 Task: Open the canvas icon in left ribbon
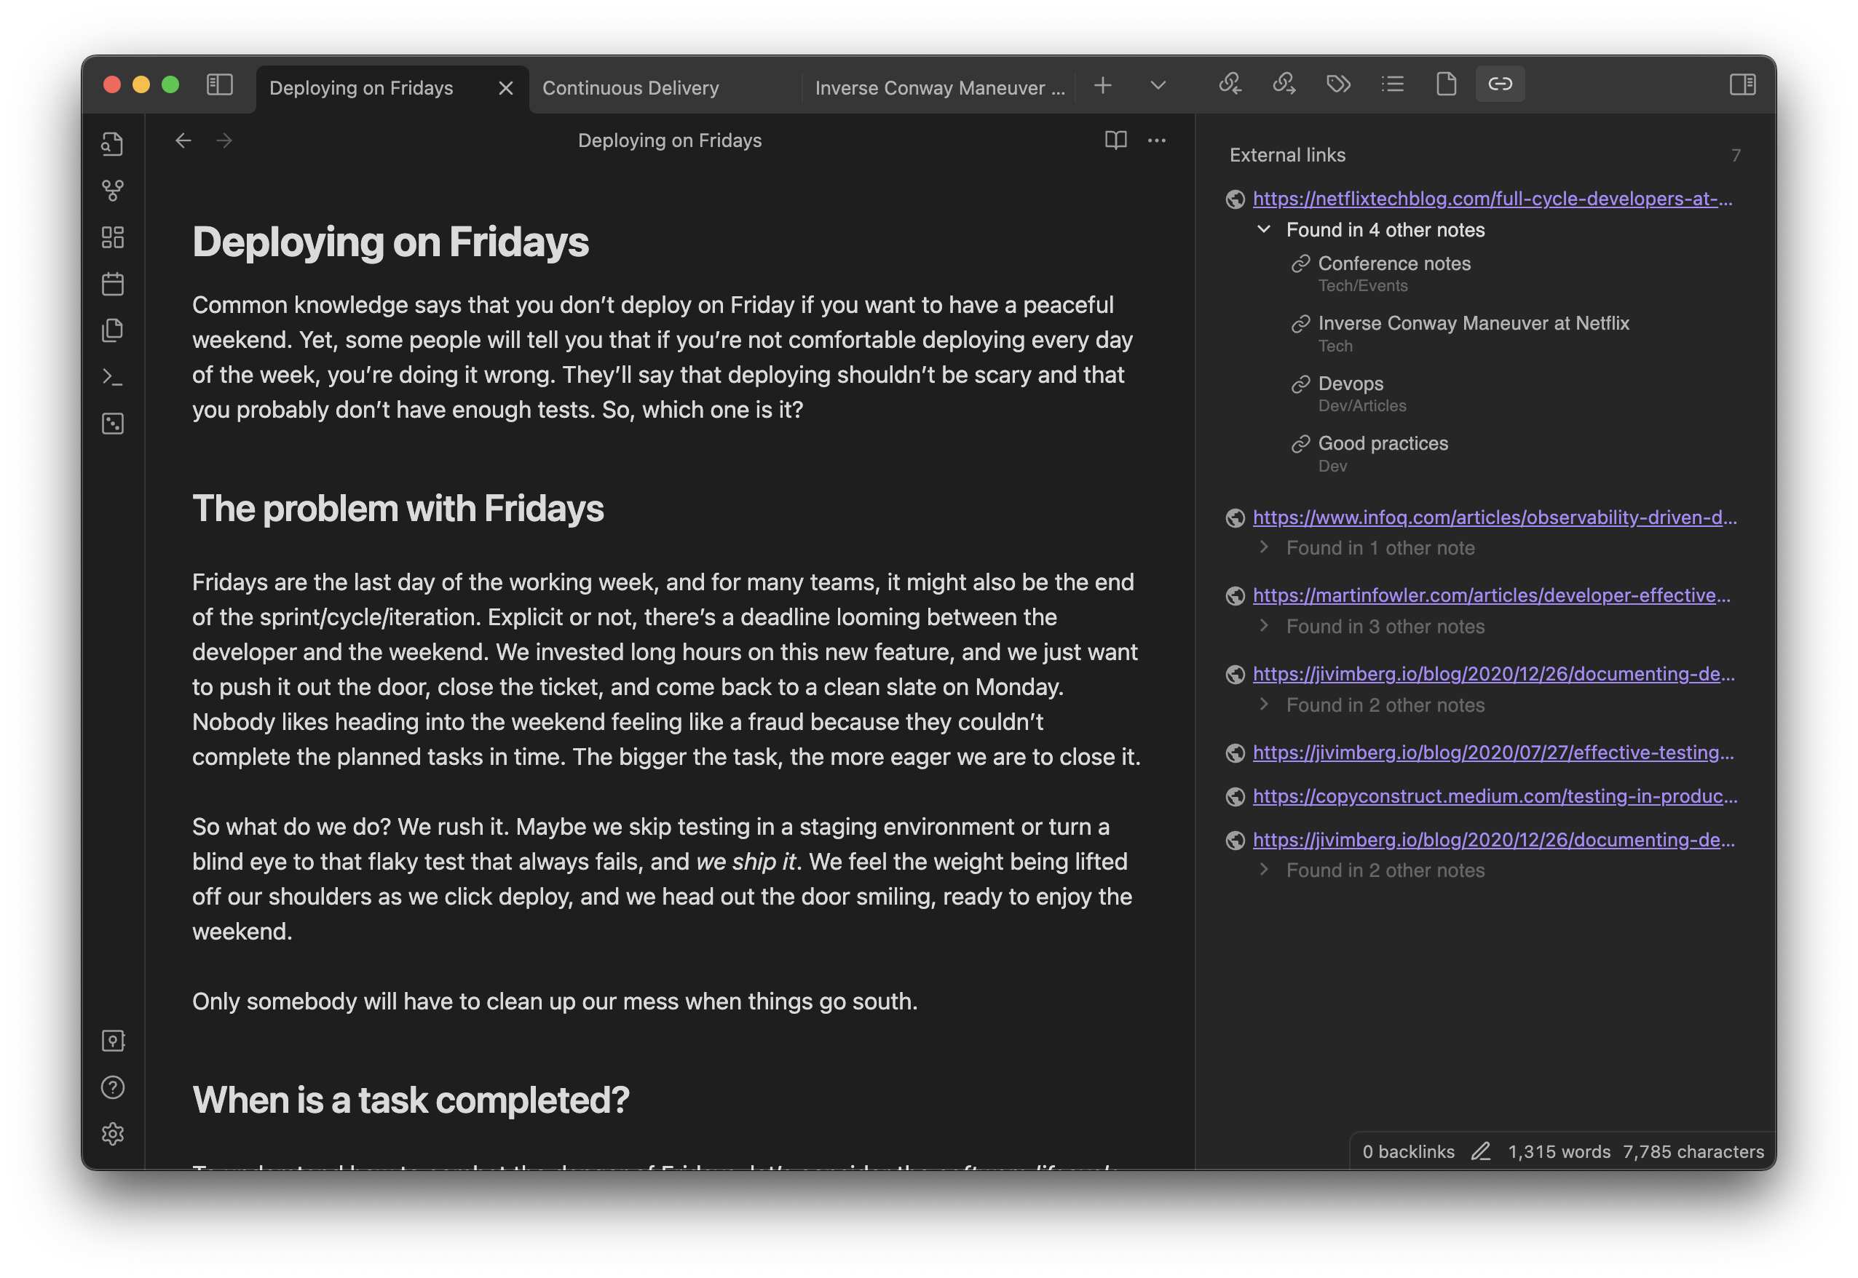coord(113,237)
